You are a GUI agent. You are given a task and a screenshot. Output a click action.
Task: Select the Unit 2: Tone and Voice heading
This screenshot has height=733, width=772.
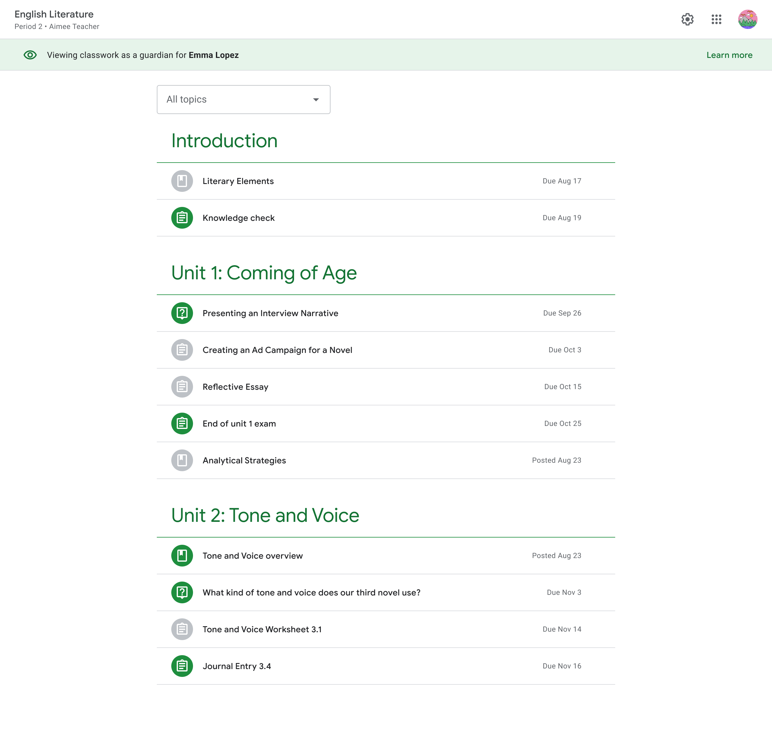[265, 515]
